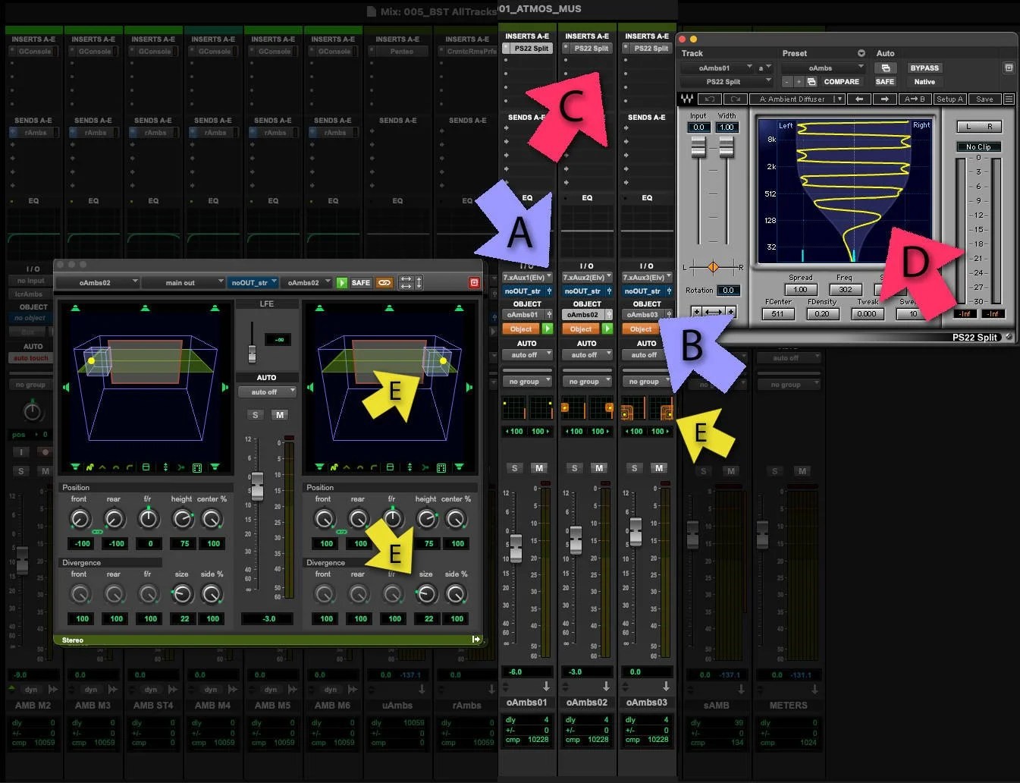Viewport: 1020px width, 783px height.
Task: Click the GConsole insert on AMB M2 track
Action: pos(34,52)
